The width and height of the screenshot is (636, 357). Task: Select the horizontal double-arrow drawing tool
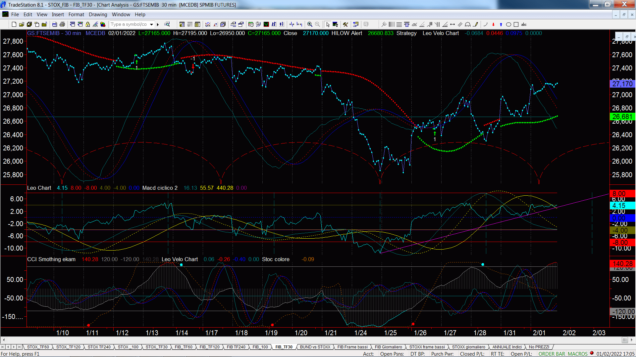click(452, 24)
